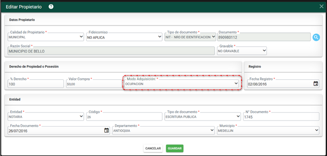Open the Fecha Documento calendar picker
This screenshot has width=327, height=156.
[106, 130]
